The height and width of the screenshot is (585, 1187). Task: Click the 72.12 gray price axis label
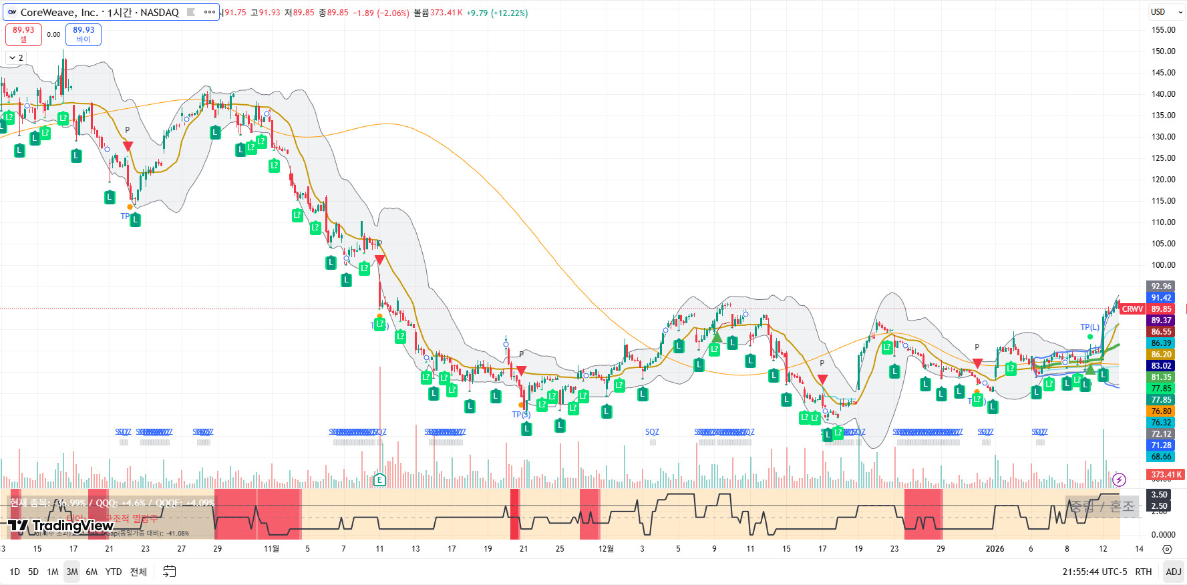1161,434
